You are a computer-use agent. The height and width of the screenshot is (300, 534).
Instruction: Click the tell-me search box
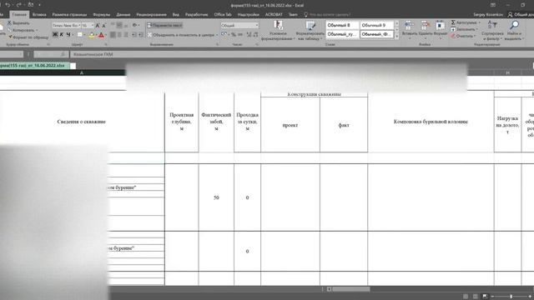click(x=327, y=15)
